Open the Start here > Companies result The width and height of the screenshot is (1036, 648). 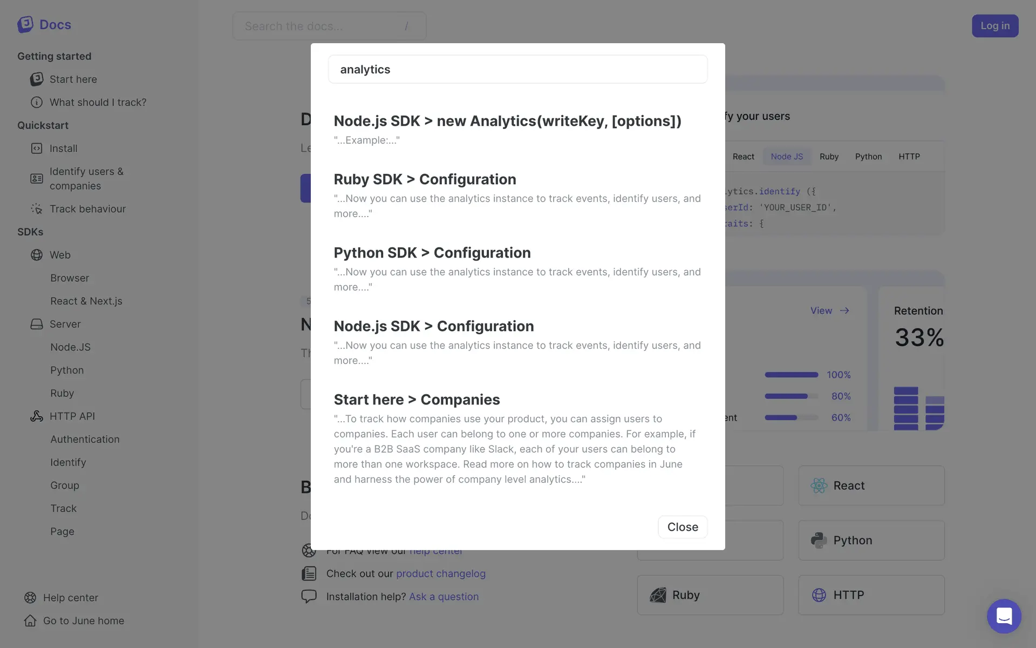coord(417,400)
